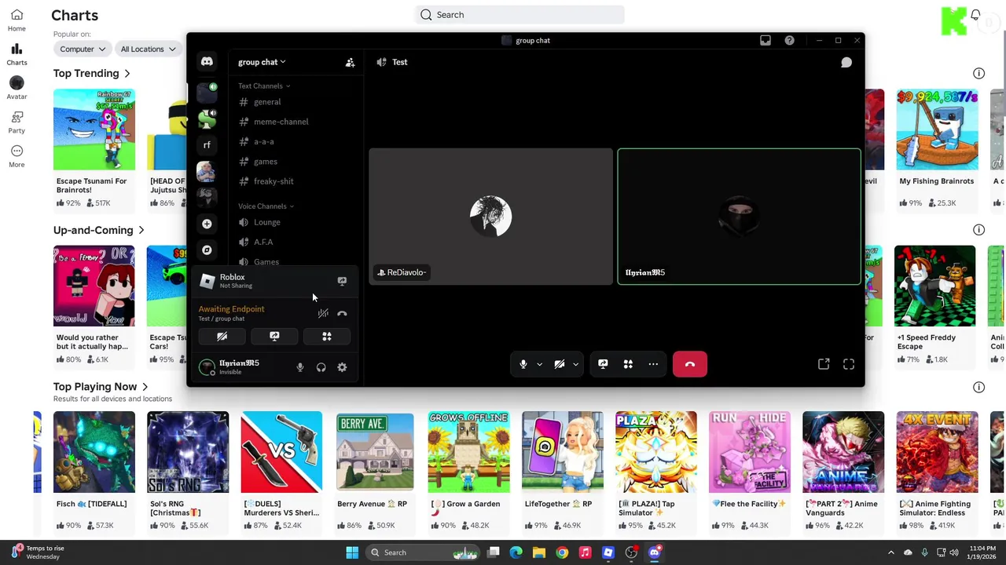Open Escape Tsunami For Brainrots game
This screenshot has width=1006, height=565.
[x=94, y=149]
